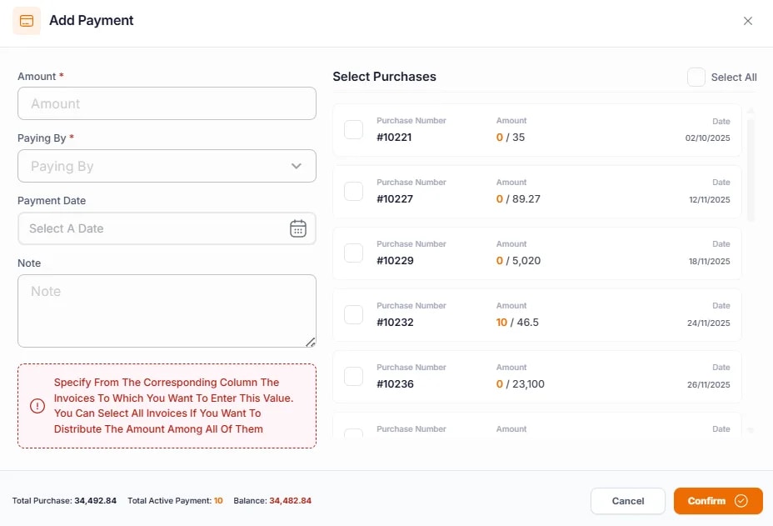Screen dimensions: 773x526
Task: Click purchase number #10229 text
Action: coord(395,261)
